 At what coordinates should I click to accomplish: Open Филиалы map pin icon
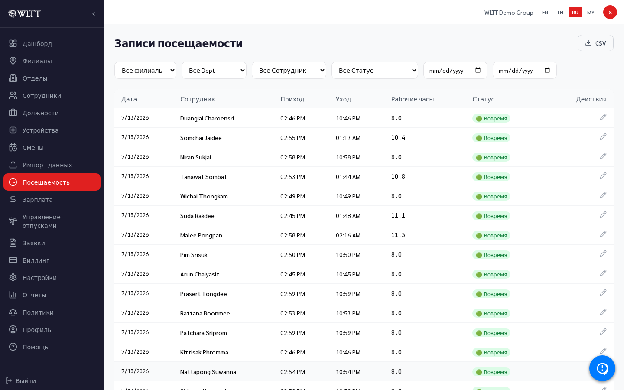(x=13, y=61)
